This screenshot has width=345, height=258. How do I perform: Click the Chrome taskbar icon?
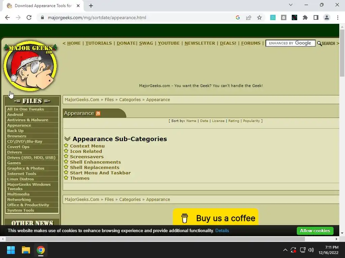click(41, 250)
